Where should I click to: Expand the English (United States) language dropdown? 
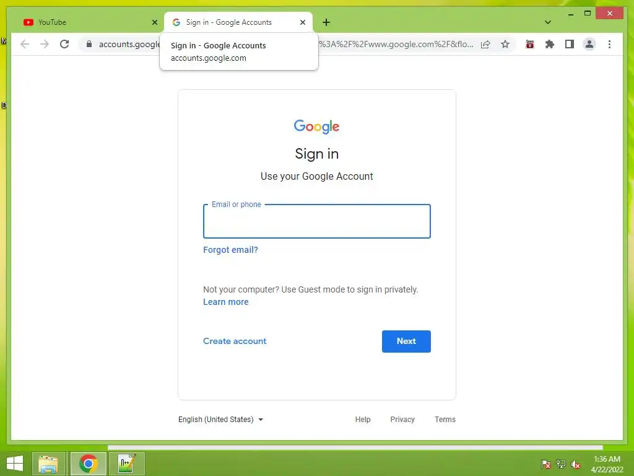(221, 420)
